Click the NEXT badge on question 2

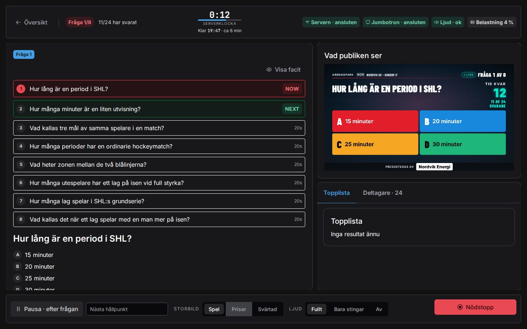tap(292, 109)
